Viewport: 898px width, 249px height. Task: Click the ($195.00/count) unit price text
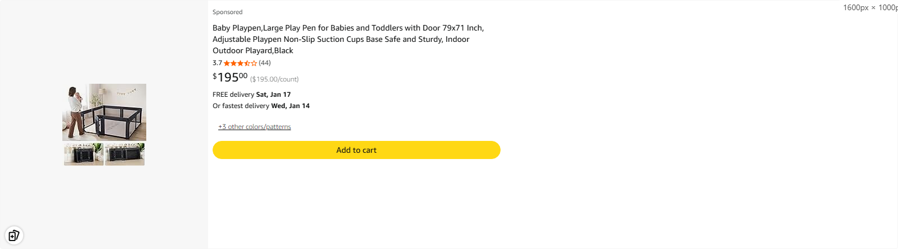point(274,79)
